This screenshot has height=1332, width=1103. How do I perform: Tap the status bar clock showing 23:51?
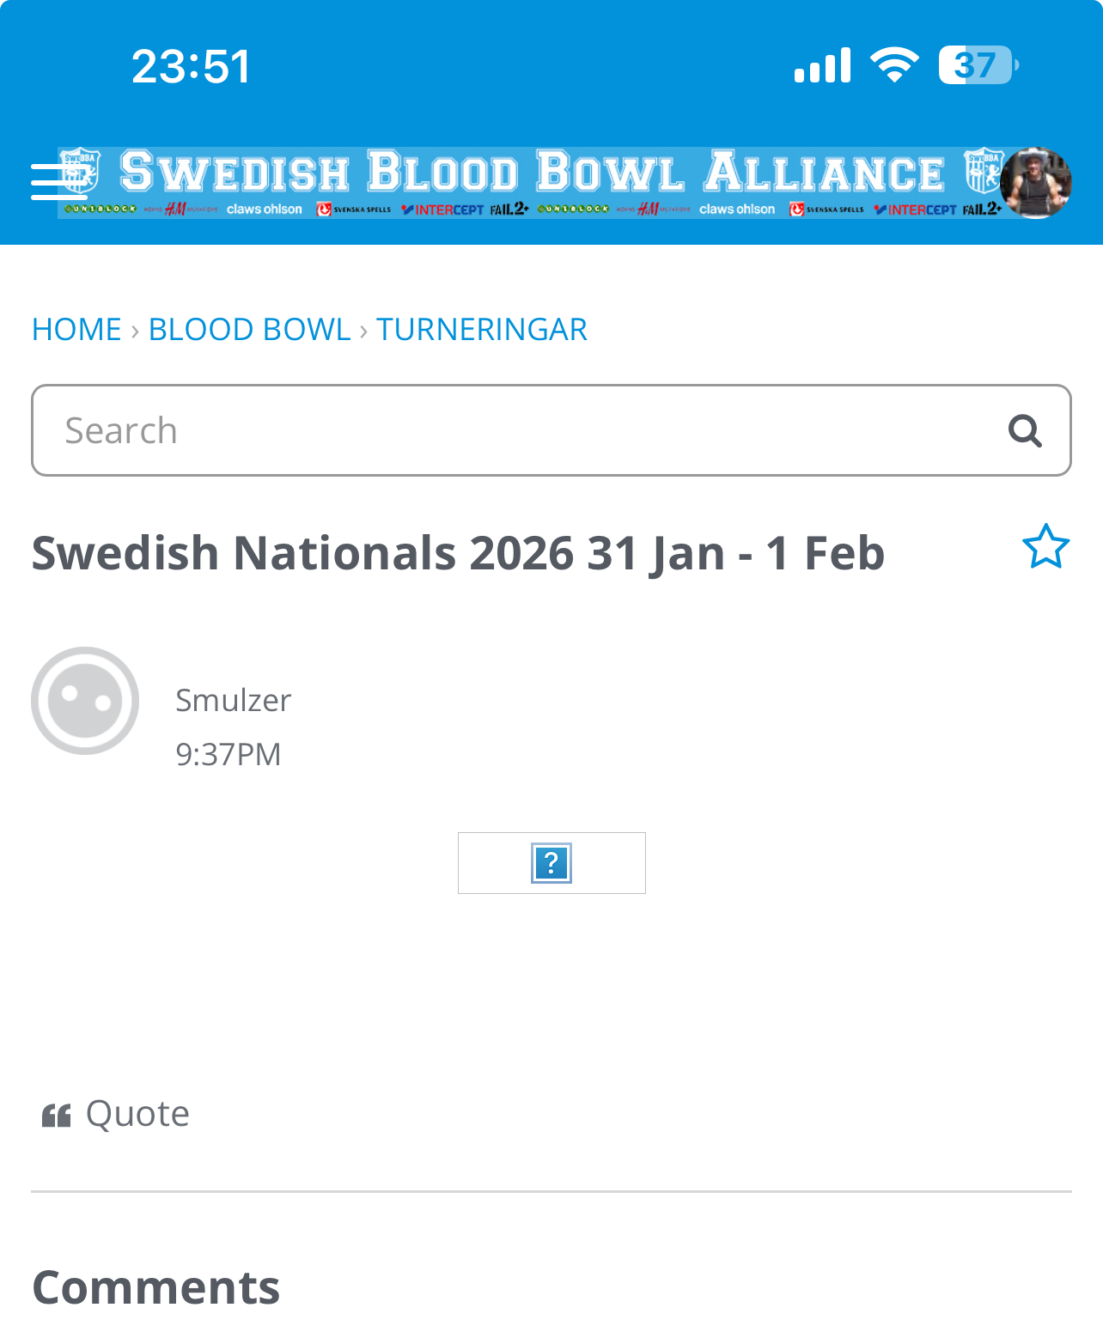pyautogui.click(x=191, y=66)
